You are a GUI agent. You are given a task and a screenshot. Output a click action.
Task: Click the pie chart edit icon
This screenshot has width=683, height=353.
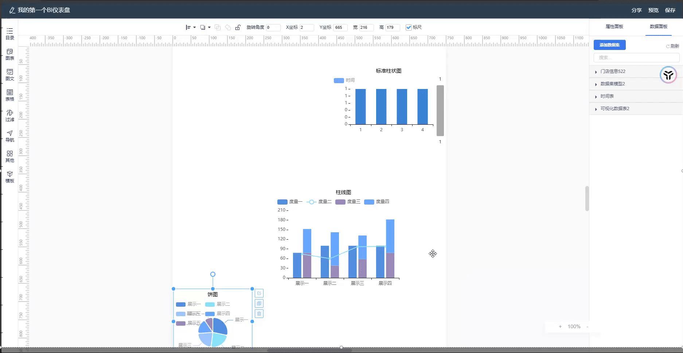[x=259, y=293]
